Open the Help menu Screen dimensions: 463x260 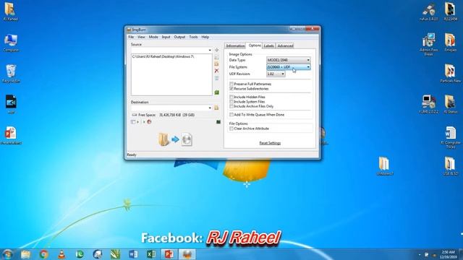[205, 37]
